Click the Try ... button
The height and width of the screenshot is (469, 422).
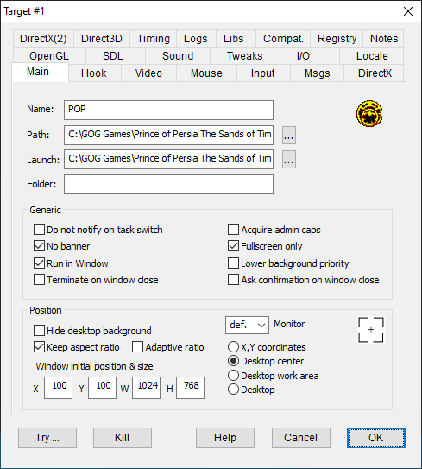(x=47, y=438)
